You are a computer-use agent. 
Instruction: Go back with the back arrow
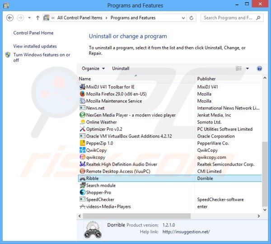9,18
